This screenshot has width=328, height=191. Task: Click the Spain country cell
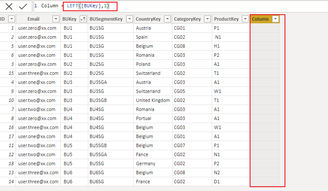click(x=153, y=37)
